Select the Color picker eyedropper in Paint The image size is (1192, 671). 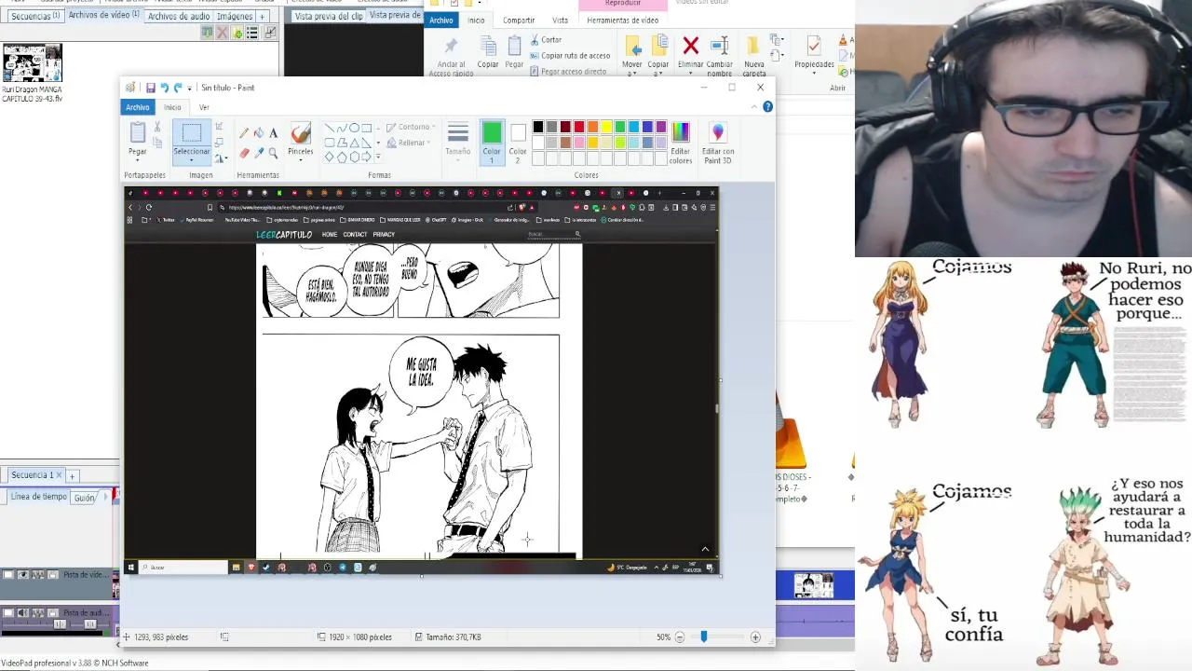tap(259, 153)
